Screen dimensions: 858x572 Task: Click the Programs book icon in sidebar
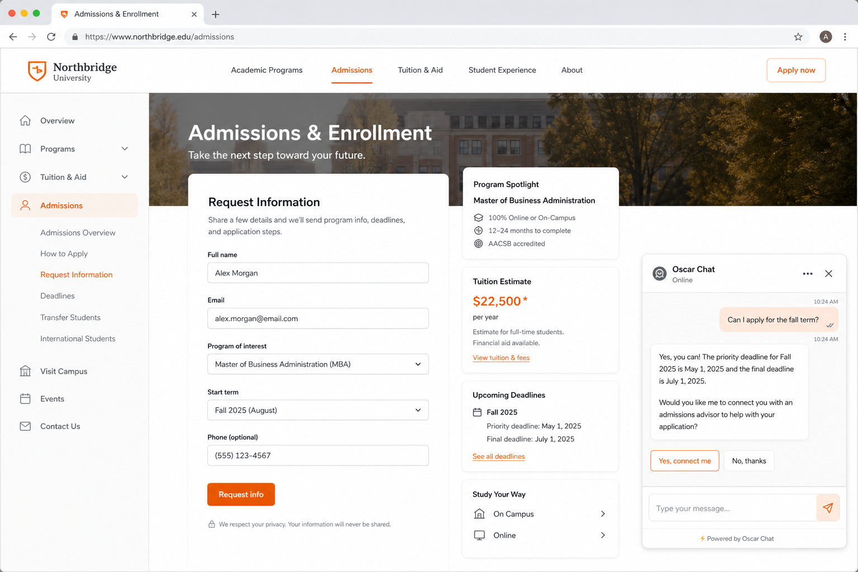tap(25, 149)
